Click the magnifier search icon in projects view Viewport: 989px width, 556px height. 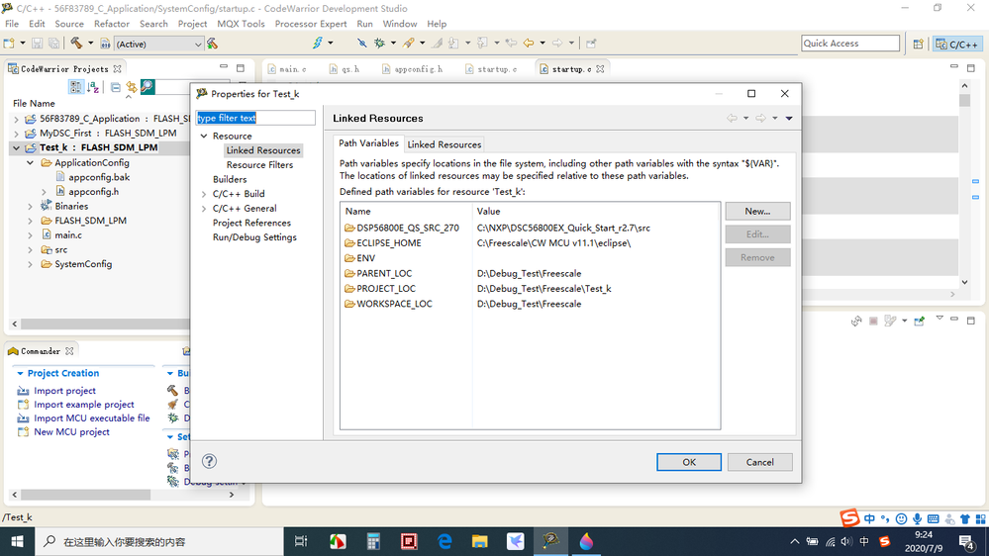point(148,86)
